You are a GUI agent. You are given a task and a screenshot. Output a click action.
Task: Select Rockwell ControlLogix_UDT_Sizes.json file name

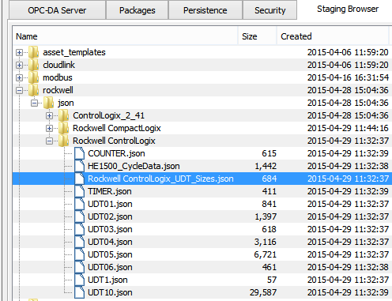160,179
